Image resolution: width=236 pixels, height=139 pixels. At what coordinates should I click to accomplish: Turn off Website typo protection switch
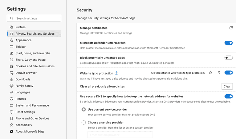coord(228,73)
